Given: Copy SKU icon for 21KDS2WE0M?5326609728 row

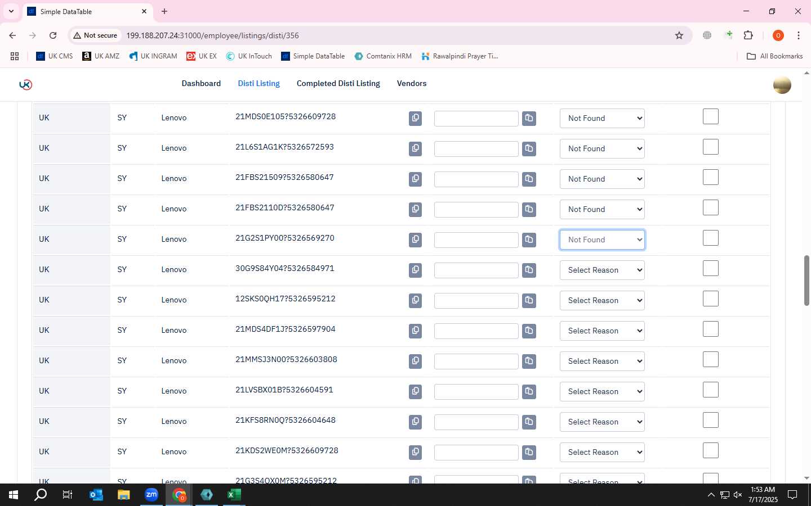Looking at the screenshot, I should [x=415, y=452].
